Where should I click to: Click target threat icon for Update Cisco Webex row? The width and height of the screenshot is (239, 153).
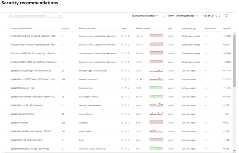click(122, 97)
